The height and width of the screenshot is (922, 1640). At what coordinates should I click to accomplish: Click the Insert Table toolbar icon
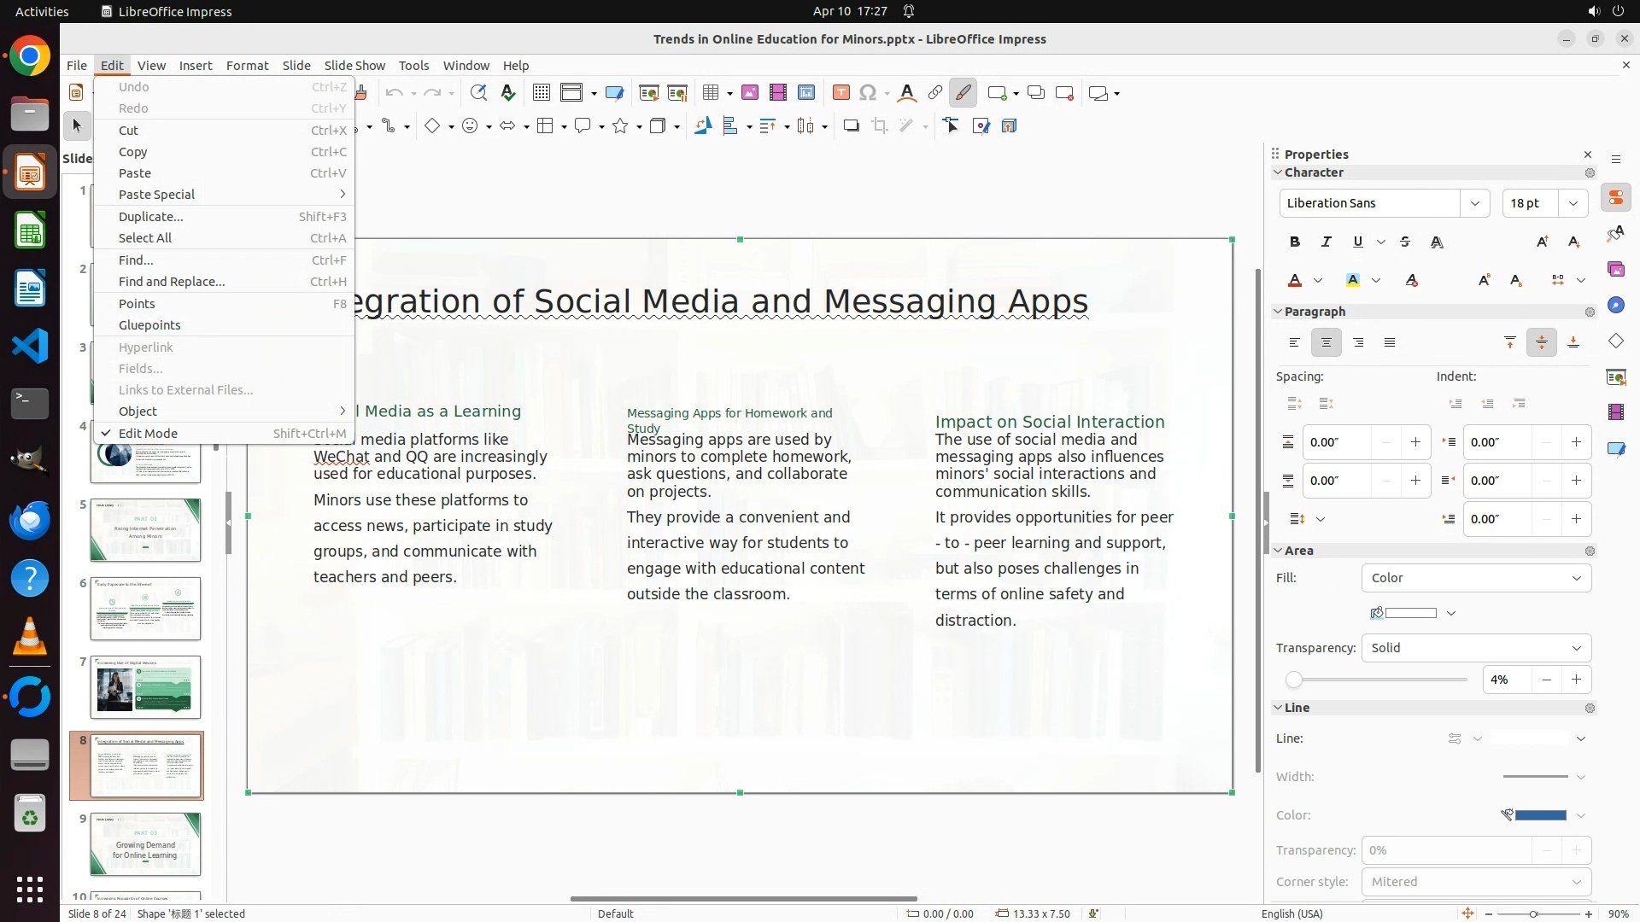pos(711,93)
